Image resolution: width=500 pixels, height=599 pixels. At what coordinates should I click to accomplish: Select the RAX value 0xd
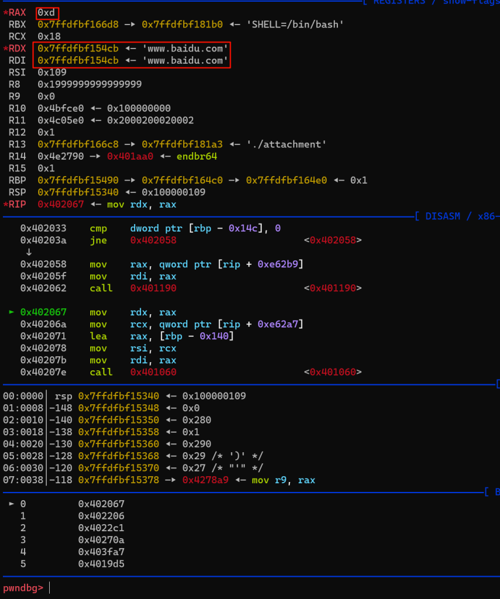click(x=46, y=12)
